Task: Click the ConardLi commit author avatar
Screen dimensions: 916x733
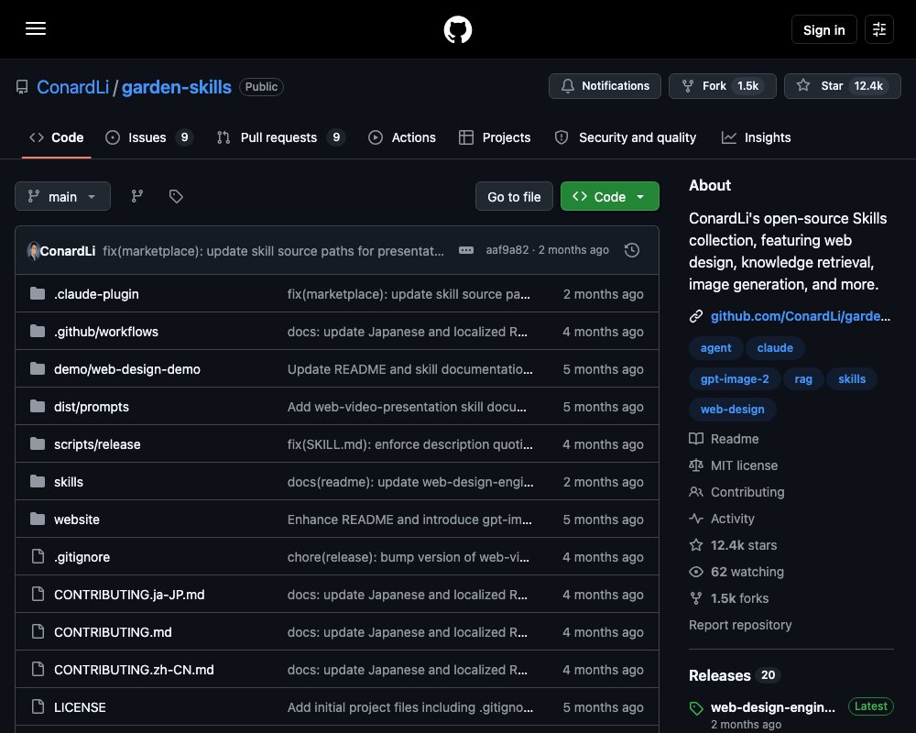Action: coord(33,251)
